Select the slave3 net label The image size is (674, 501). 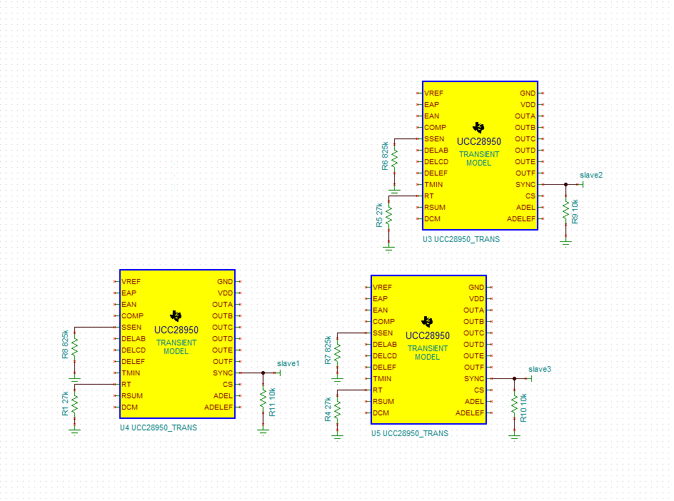[x=540, y=369]
